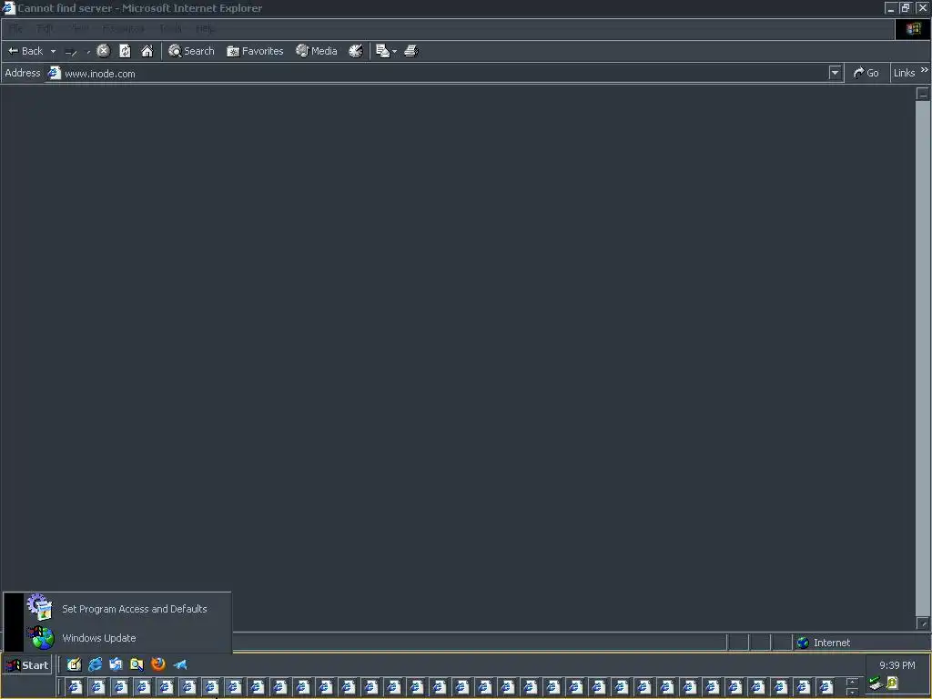Open the Favorites menu in menu bar
932x699 pixels.
(123, 28)
